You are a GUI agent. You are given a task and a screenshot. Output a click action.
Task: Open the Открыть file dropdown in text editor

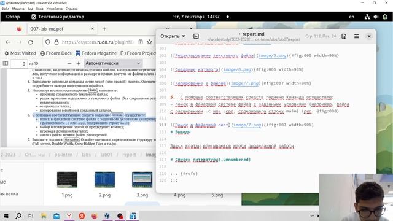pyautogui.click(x=173, y=36)
